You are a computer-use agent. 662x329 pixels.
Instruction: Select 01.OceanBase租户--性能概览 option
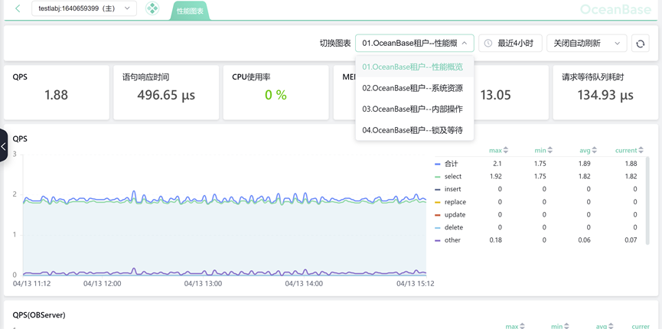tap(415, 67)
